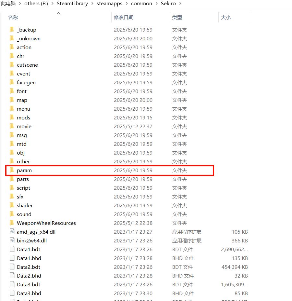The height and width of the screenshot is (301, 292).
Task: Click the bink2w64.dll file icon
Action: 12,240
